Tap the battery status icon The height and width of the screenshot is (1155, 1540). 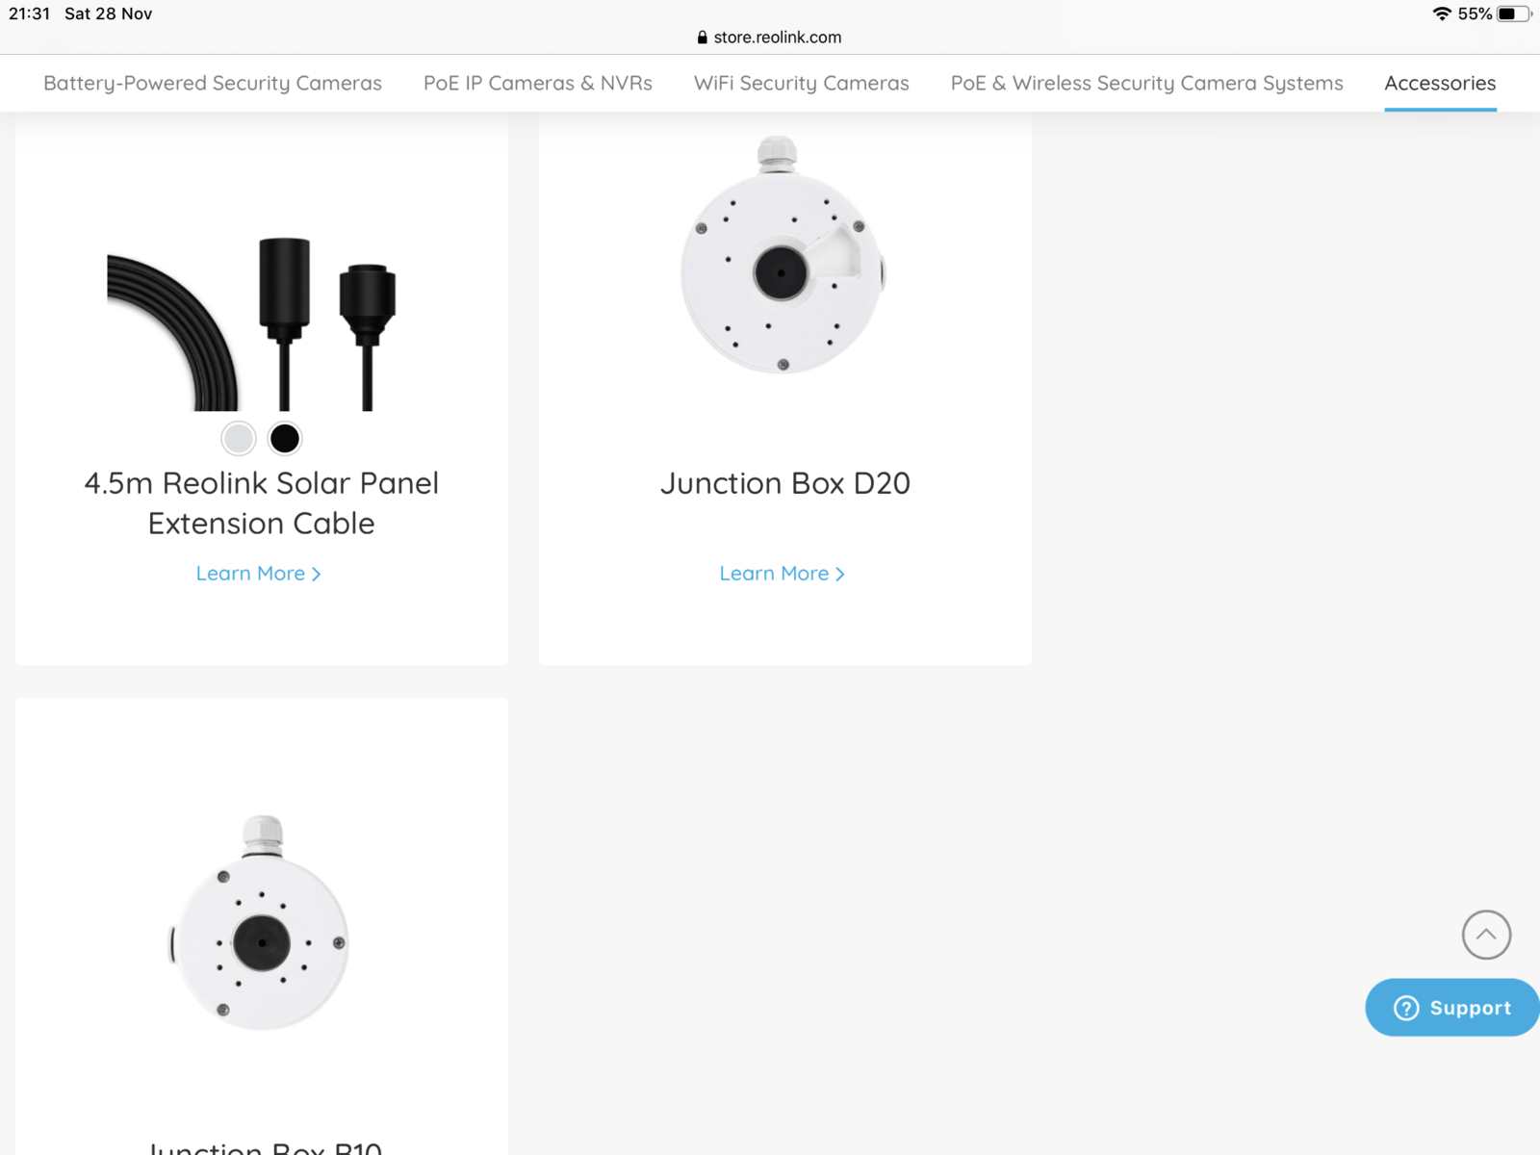[1512, 13]
